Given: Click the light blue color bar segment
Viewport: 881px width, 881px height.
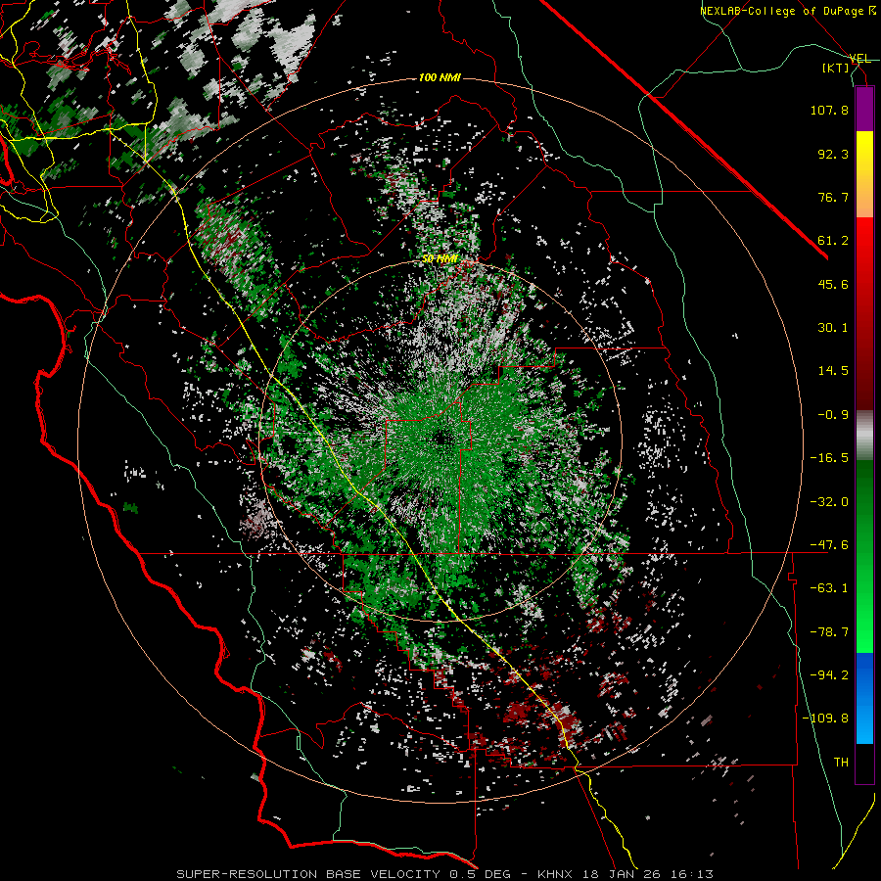Looking at the screenshot, I should click(x=864, y=722).
